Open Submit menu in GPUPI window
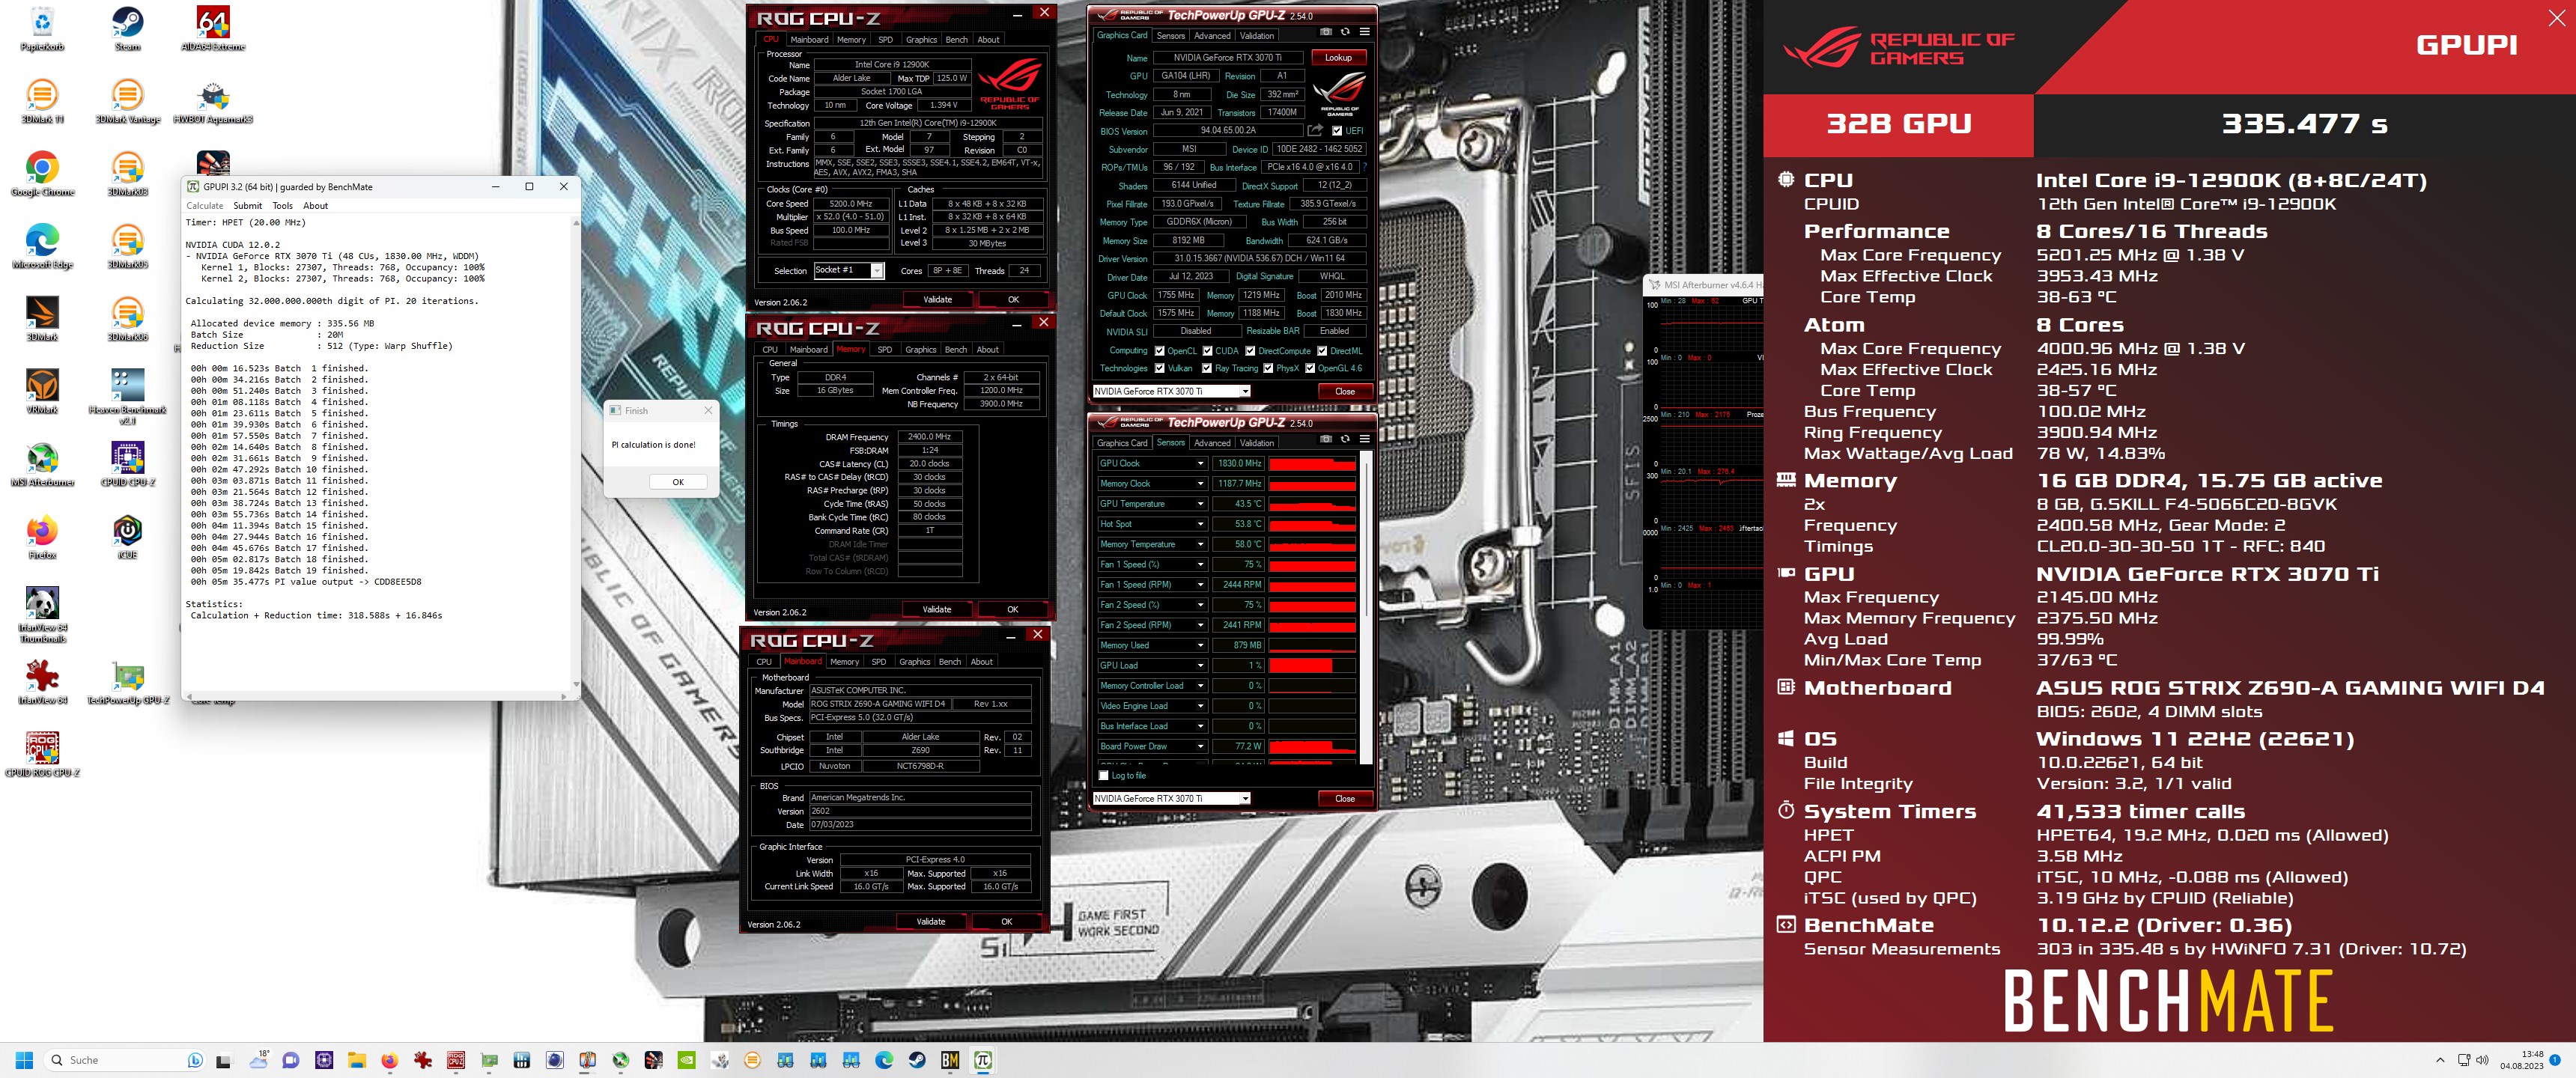2576x1078 pixels. [x=248, y=206]
